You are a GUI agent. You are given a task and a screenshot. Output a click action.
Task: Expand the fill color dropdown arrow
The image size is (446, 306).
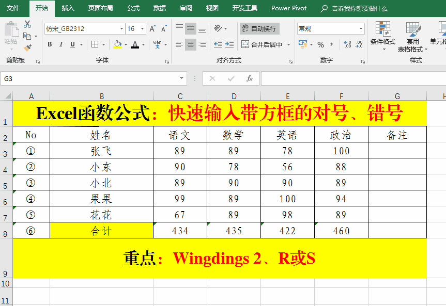click(x=126, y=44)
